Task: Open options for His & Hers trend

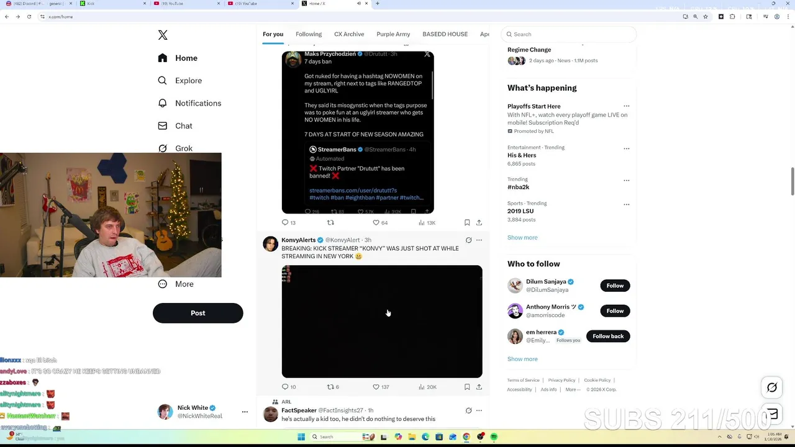Action: click(x=626, y=148)
